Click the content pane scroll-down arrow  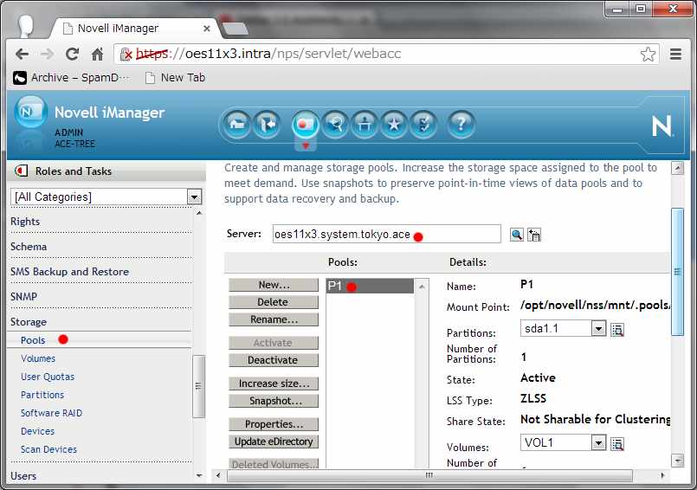(x=677, y=461)
